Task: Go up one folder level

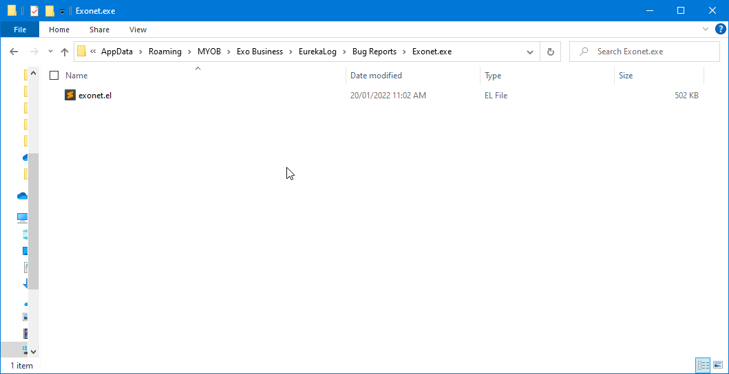Action: point(65,52)
